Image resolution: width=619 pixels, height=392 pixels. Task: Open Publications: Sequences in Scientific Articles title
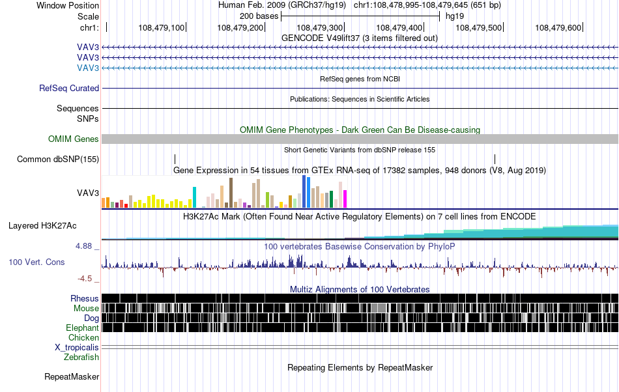360,99
